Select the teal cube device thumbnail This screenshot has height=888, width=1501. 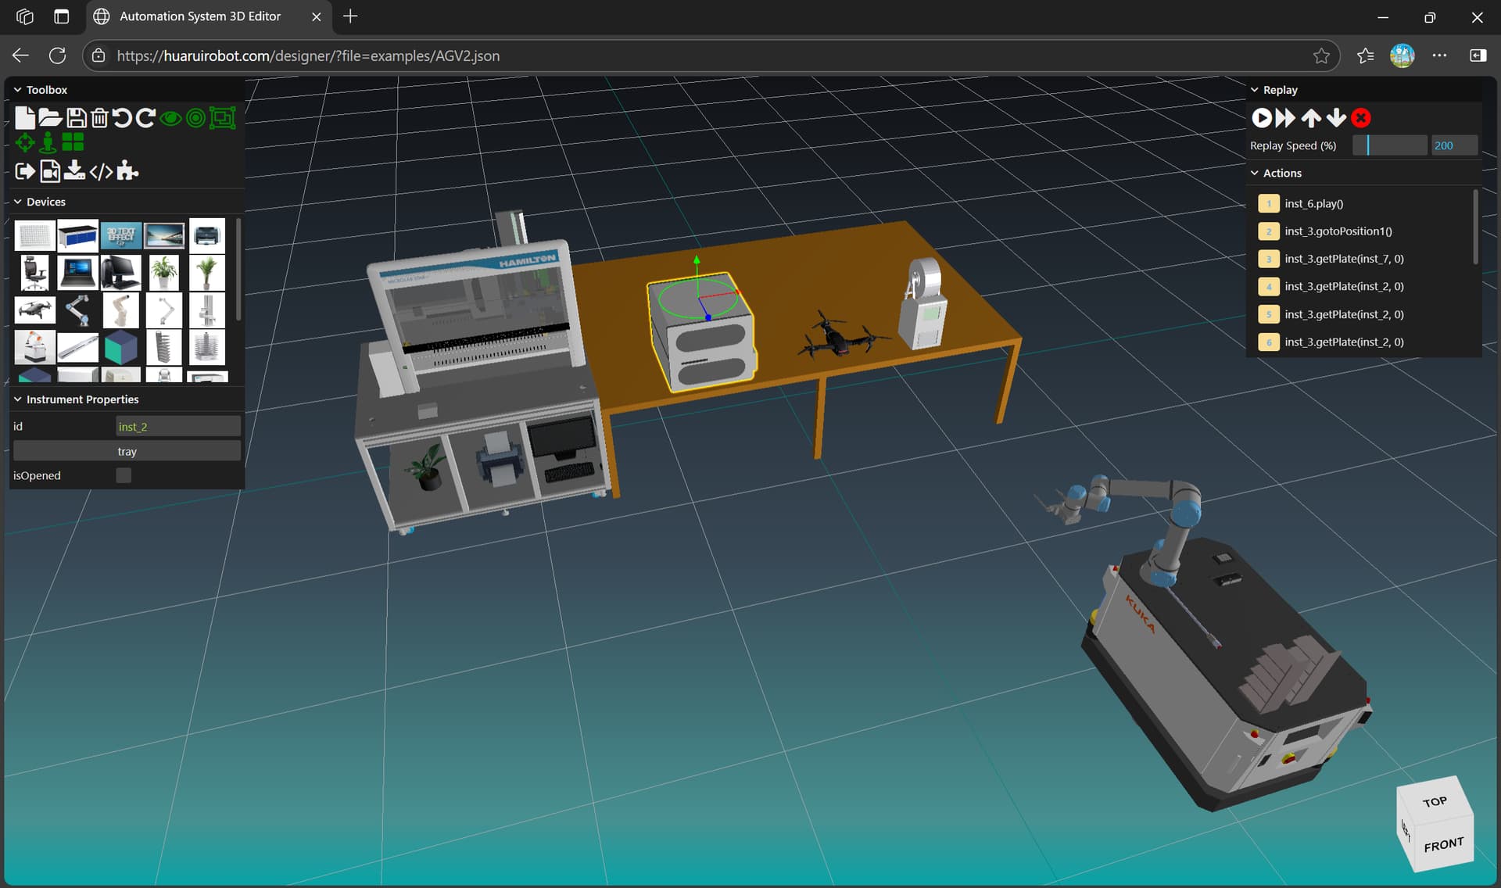(121, 348)
